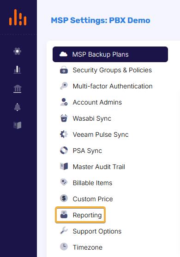This screenshot has height=257, width=180.
Task: Click the wrench icon for Support Options
Action: [x=64, y=231]
